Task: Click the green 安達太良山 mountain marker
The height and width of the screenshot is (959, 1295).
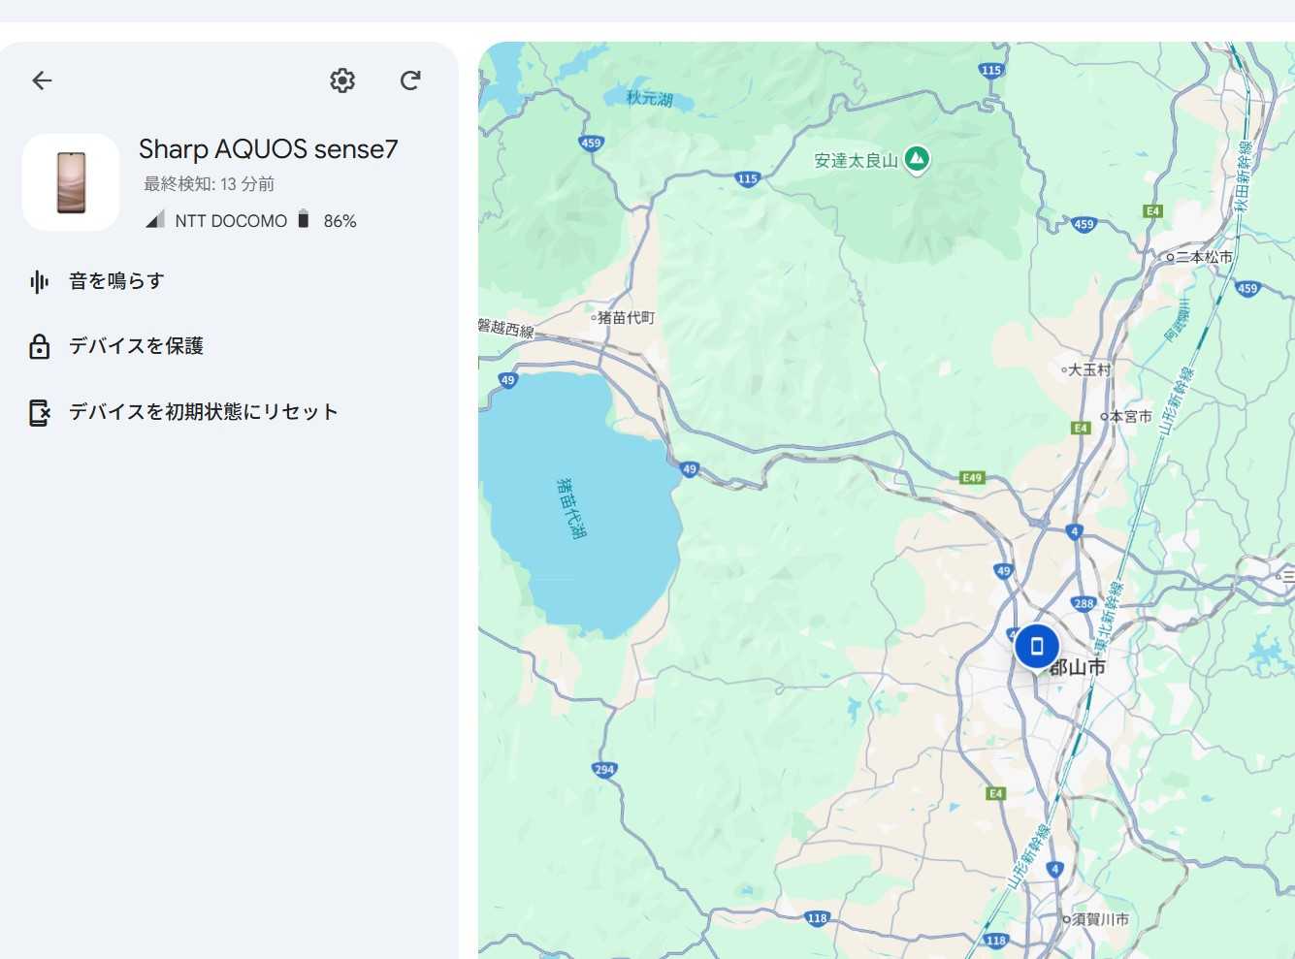Action: (x=917, y=159)
